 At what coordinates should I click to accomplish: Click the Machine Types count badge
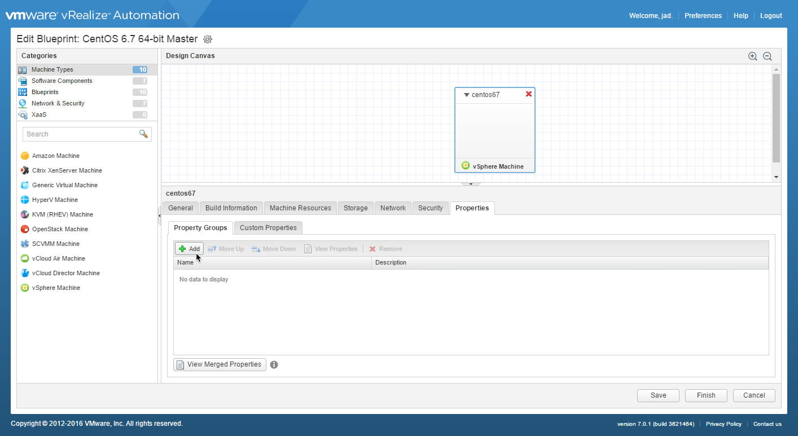(x=140, y=70)
